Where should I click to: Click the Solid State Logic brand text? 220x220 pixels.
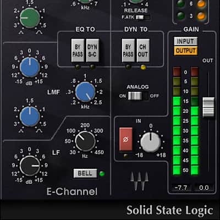pyautogui.click(x=169, y=210)
